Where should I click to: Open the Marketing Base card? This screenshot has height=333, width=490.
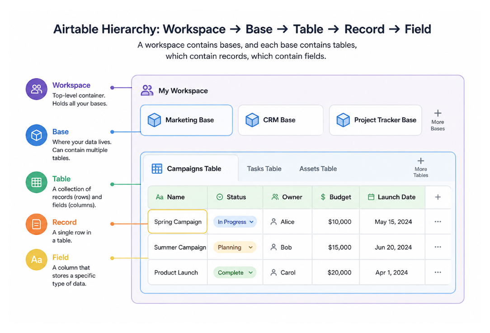point(186,120)
